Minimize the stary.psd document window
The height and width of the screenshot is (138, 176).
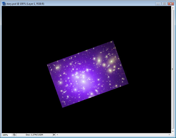158,4
